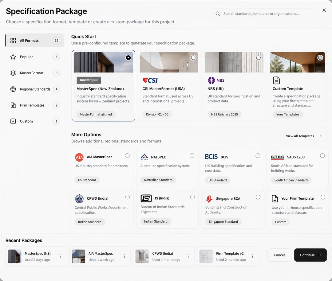Filter by the Popular category
Screen dimensions: 332x281
tap(35, 57)
